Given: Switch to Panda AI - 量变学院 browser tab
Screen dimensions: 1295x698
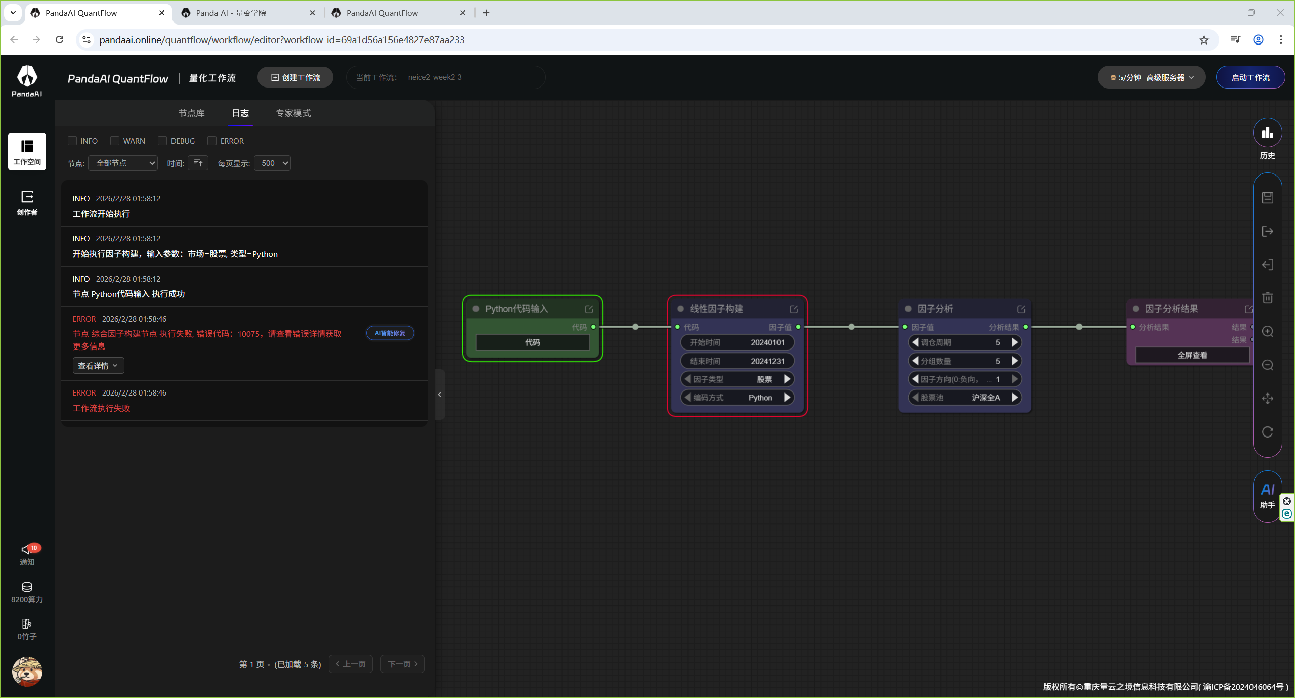Looking at the screenshot, I should [248, 13].
